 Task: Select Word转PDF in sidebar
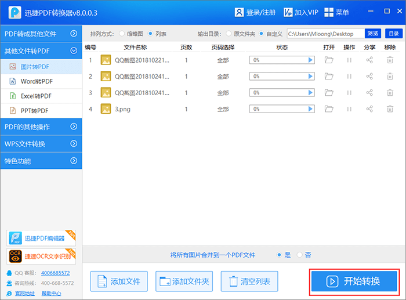coord(41,81)
